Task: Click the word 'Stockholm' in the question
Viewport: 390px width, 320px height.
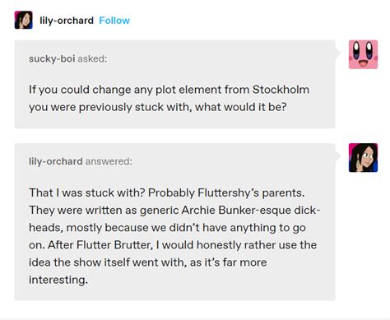Action: [281, 90]
